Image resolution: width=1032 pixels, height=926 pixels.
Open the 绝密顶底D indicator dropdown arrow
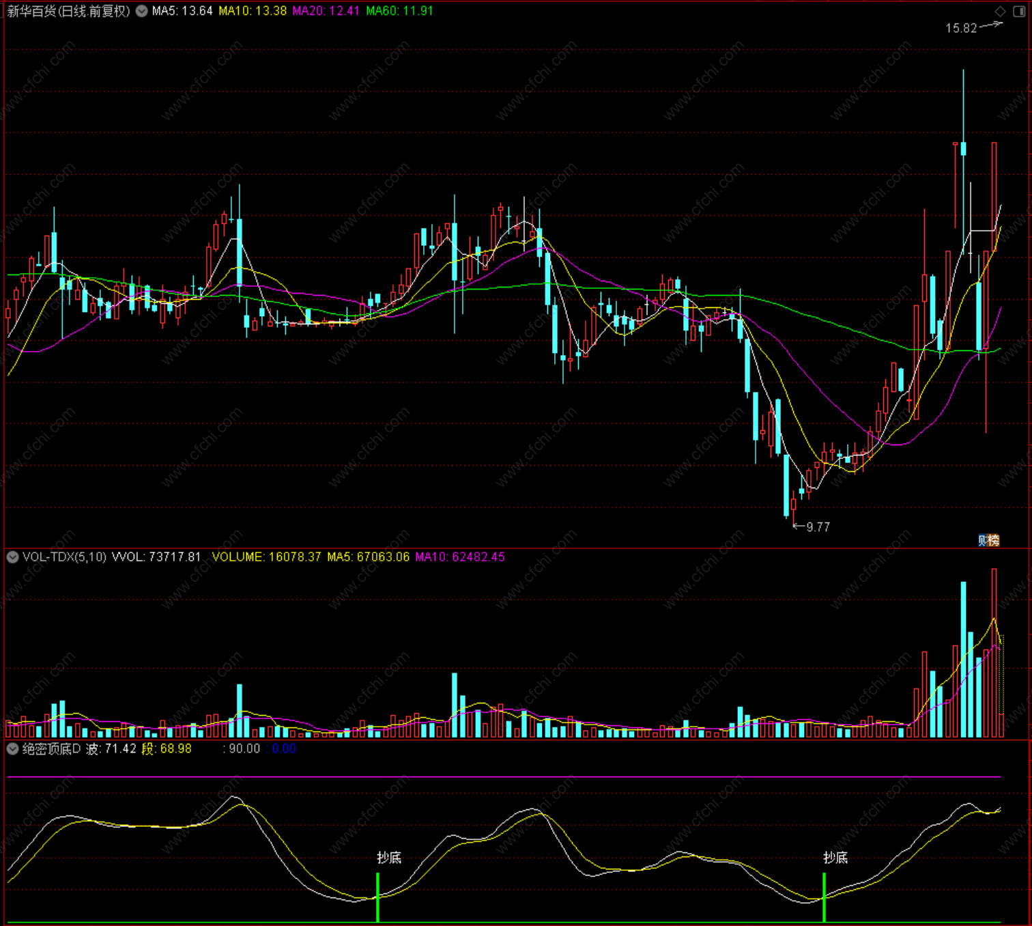click(12, 749)
